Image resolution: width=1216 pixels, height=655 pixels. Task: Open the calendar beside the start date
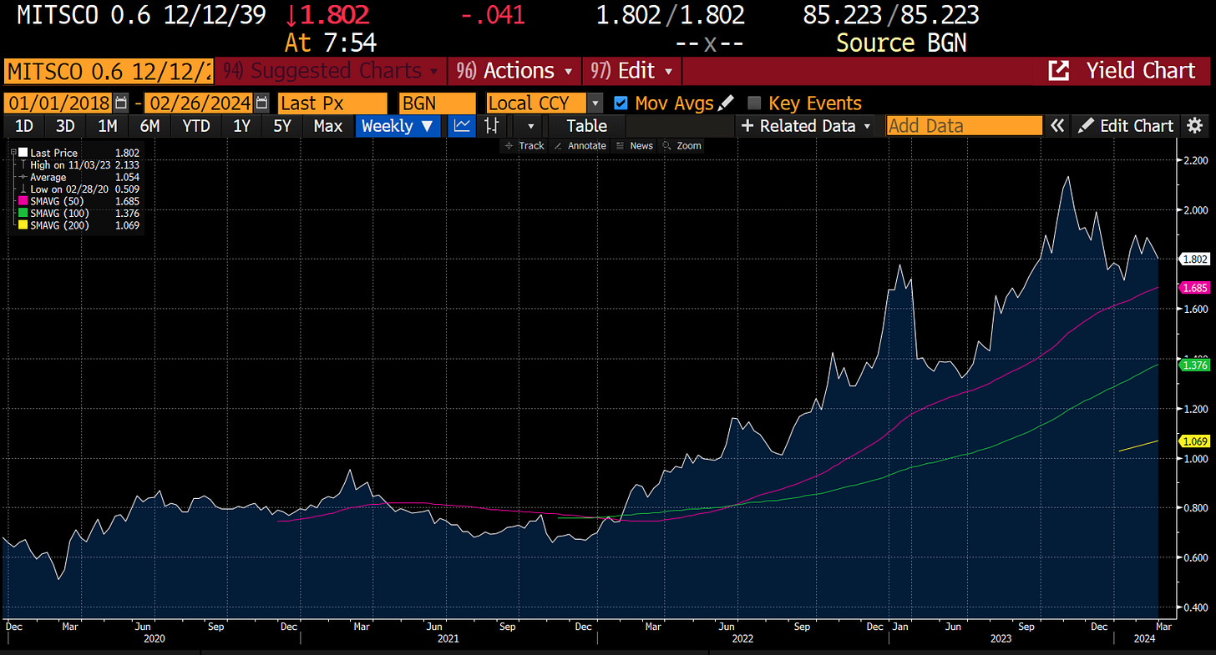tap(119, 103)
